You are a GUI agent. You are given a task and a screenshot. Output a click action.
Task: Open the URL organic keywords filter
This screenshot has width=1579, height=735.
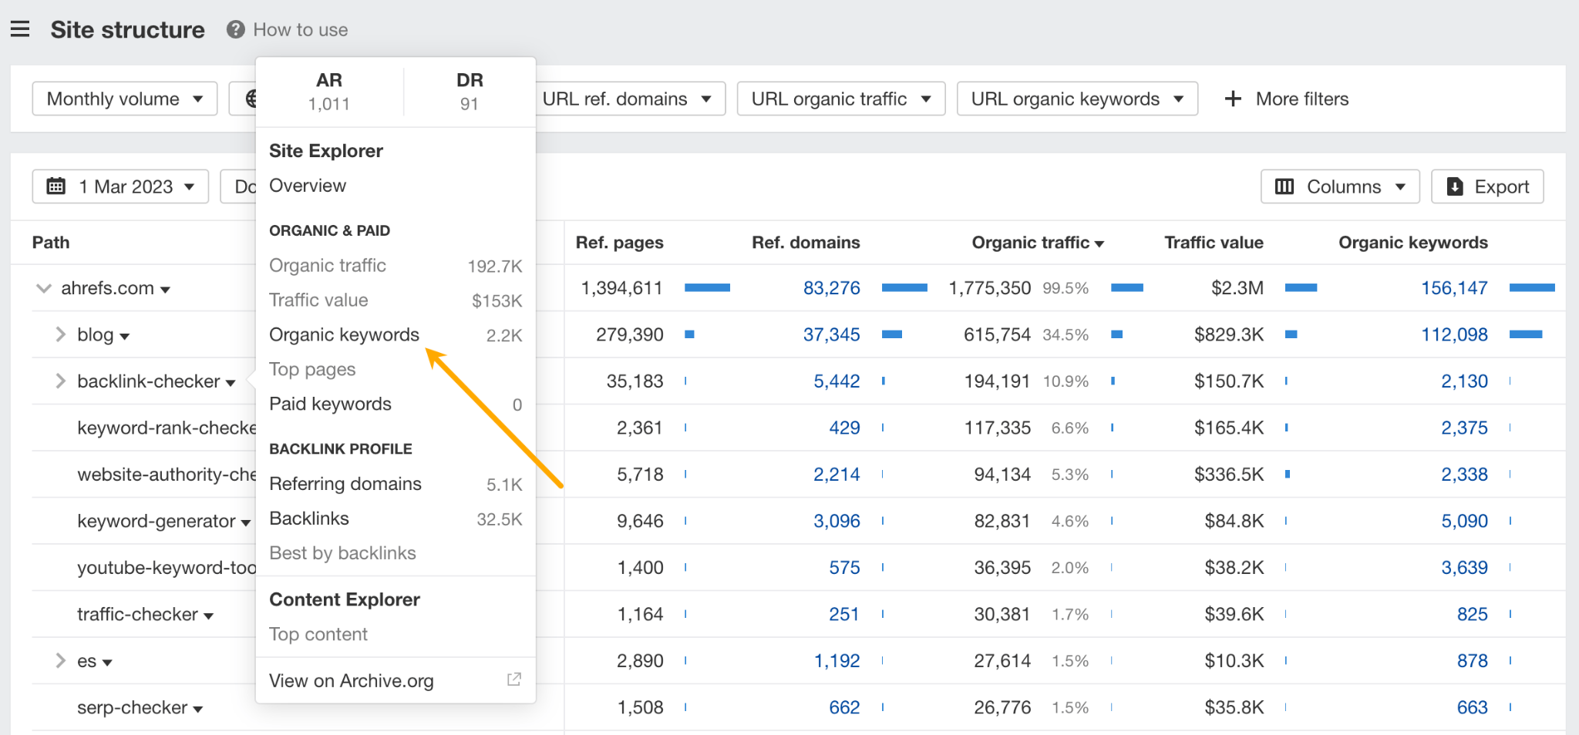pos(1077,99)
